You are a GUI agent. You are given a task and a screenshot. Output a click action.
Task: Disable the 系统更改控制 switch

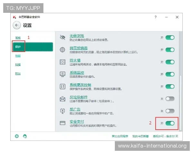tap(170, 86)
